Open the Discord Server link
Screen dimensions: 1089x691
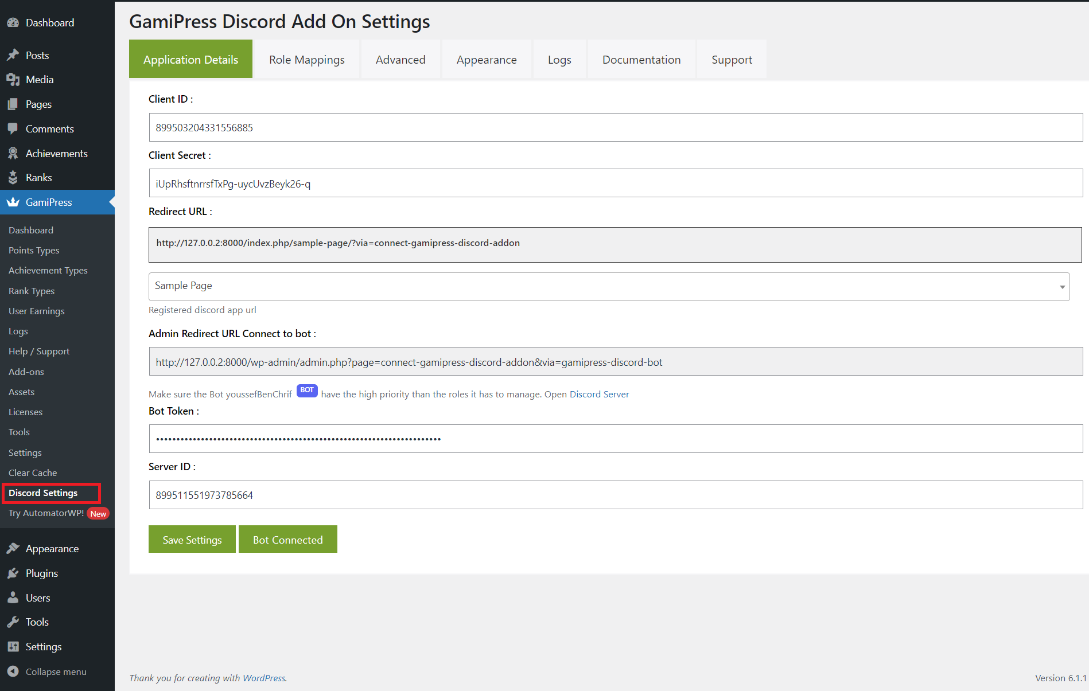point(599,395)
